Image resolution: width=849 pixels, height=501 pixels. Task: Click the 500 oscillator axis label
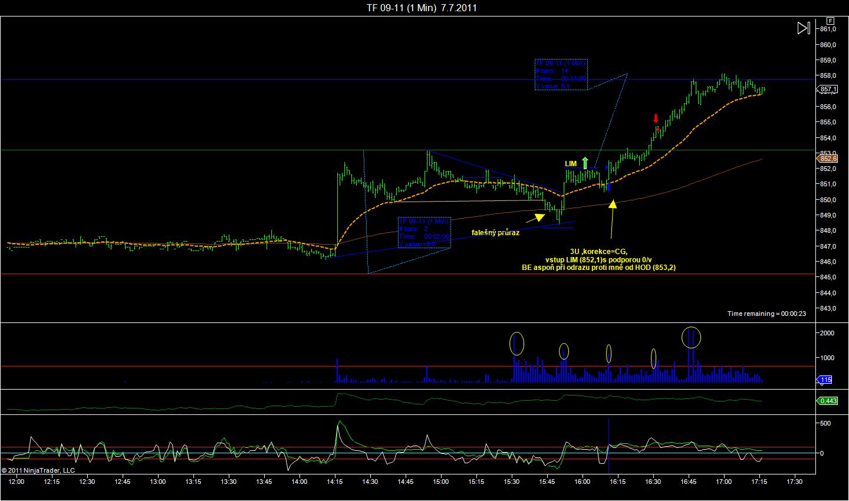click(x=825, y=423)
